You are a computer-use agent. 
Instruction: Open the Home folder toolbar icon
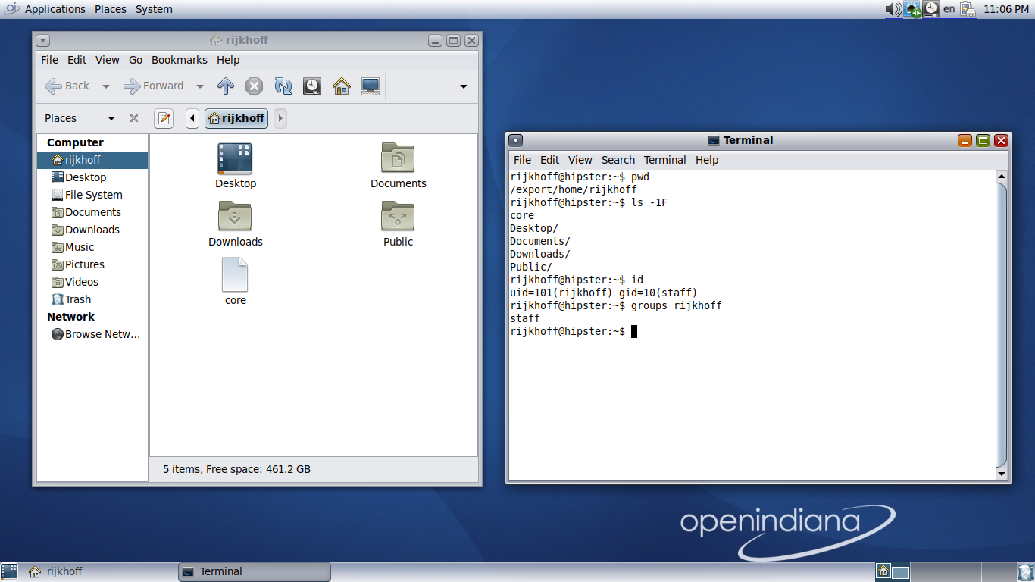pyautogui.click(x=342, y=86)
